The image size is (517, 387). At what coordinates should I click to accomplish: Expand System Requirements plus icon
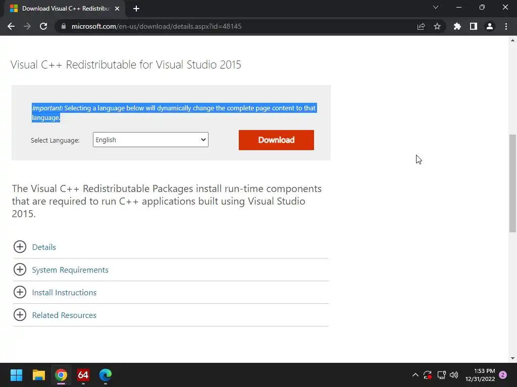click(20, 270)
